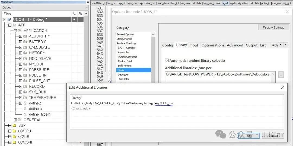Expand the define.c file node
Screen dimensions: 293x146
pos(21,103)
